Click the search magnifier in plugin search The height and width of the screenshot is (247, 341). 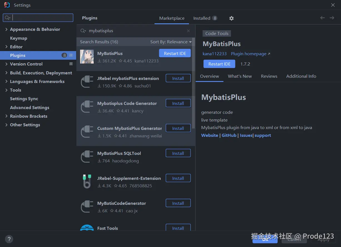pos(83,31)
